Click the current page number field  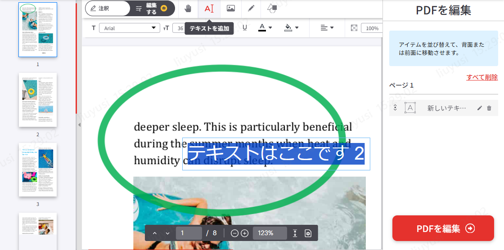point(189,233)
